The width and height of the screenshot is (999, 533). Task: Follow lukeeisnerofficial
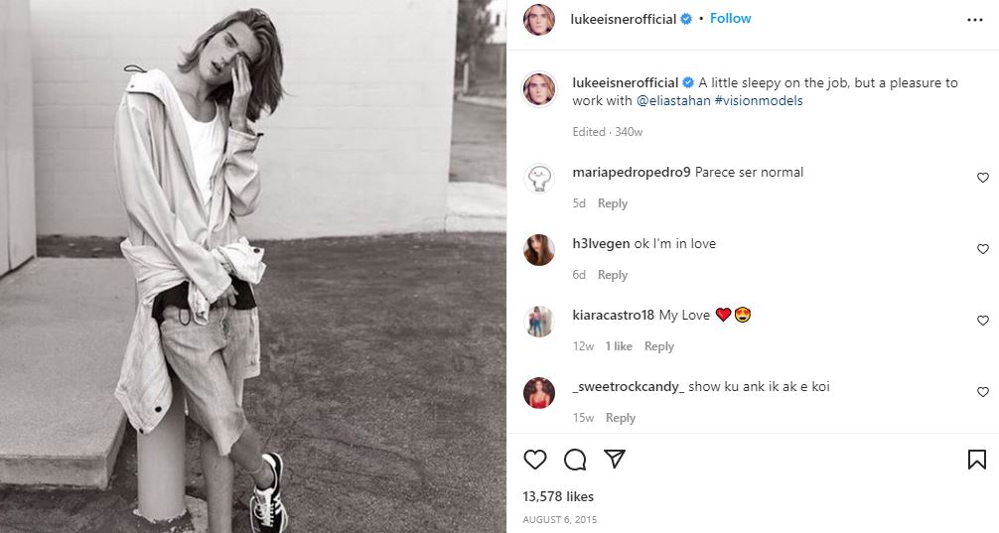730,19
